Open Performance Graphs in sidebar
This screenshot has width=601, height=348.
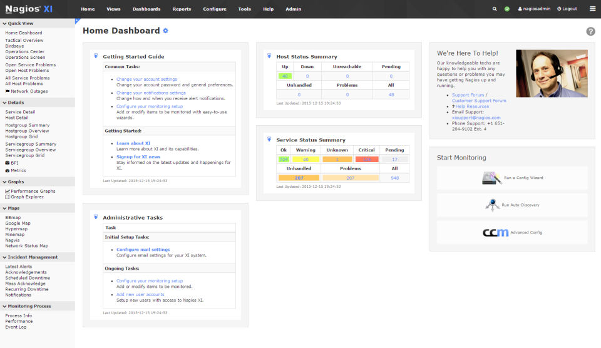(30, 192)
